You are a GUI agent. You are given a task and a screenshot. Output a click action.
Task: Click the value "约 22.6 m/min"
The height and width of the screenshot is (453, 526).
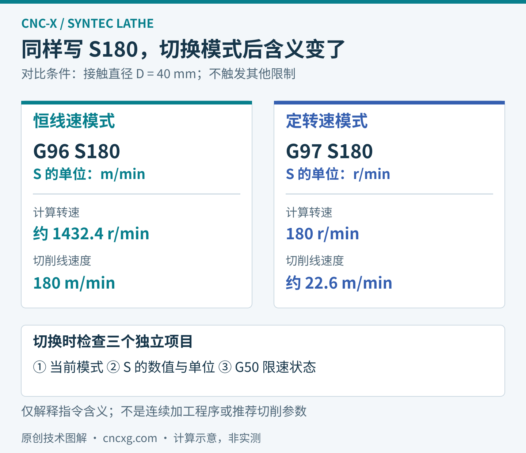[x=339, y=283]
